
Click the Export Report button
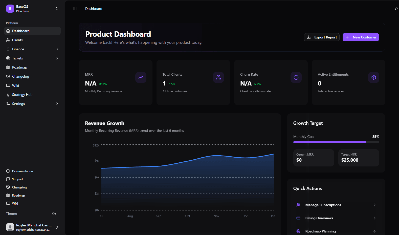click(322, 37)
